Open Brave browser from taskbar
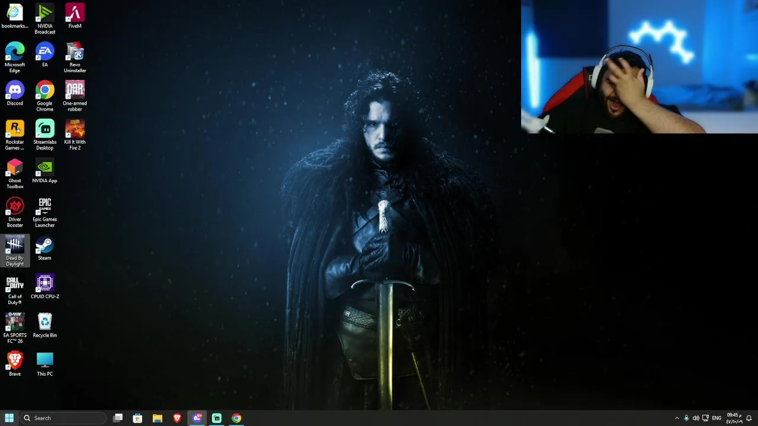The width and height of the screenshot is (758, 426). click(x=177, y=418)
